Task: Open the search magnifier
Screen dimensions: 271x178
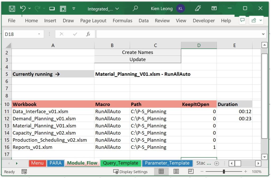Action: click(x=135, y=8)
